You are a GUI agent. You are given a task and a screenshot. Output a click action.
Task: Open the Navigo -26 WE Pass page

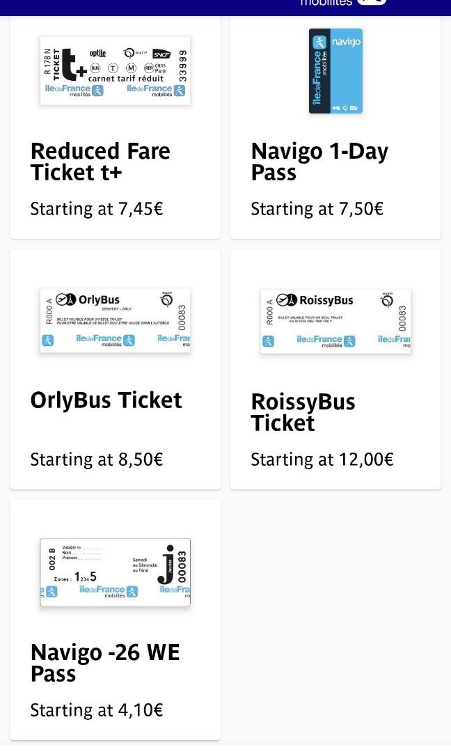point(105,662)
